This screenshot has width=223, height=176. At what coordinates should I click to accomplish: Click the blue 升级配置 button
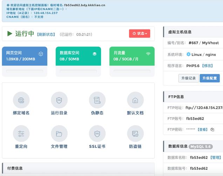pos(210,78)
